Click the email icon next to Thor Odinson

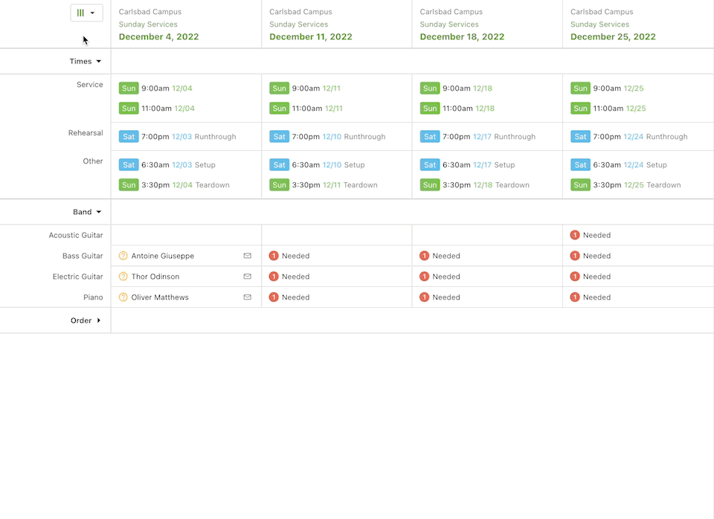point(248,277)
